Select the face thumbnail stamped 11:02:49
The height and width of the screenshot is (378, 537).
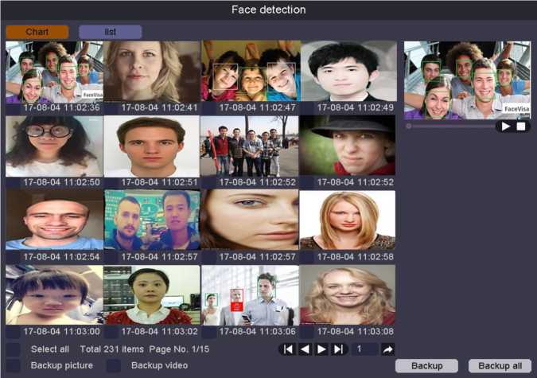click(348, 72)
